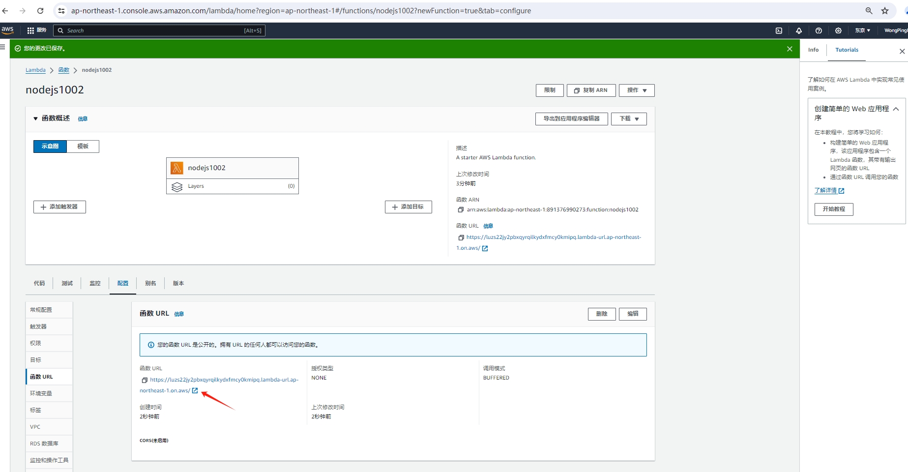Image resolution: width=908 pixels, height=472 pixels.
Task: Open the WongPing account menu
Action: 895,30
